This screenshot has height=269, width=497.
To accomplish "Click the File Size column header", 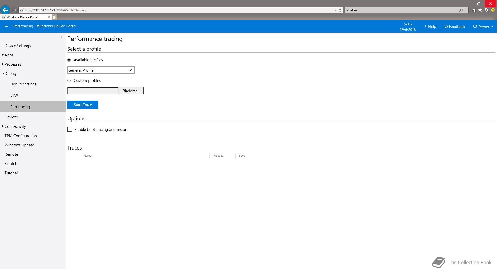I will 218,156.
